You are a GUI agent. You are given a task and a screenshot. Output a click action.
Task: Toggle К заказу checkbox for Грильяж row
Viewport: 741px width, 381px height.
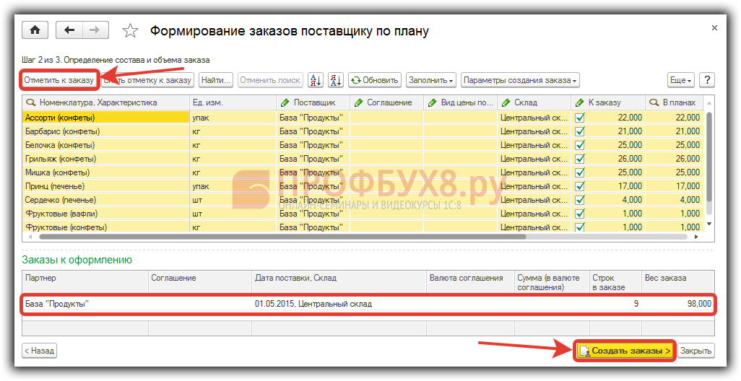[579, 159]
